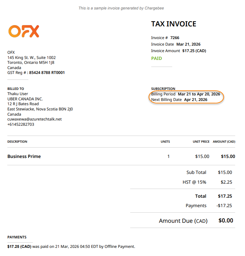Viewport: 245px width, 256px height.
Task: Click the OFX logo
Action: 24,31
